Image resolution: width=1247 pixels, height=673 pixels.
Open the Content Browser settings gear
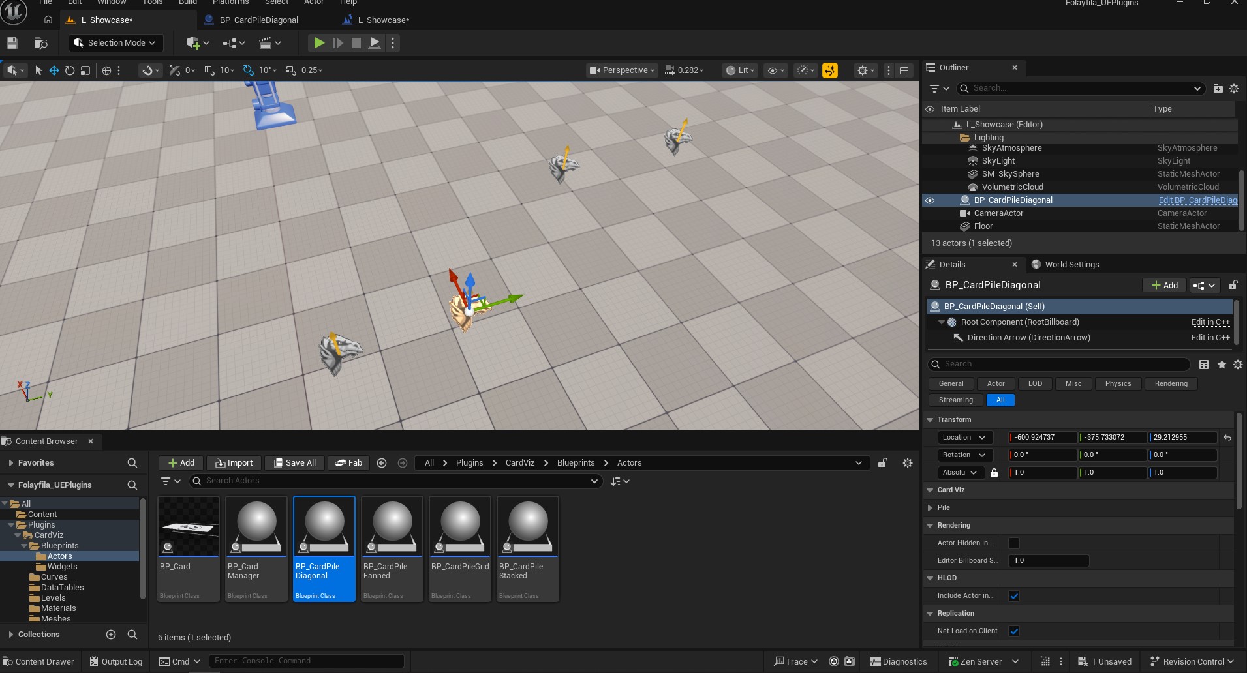(x=908, y=463)
